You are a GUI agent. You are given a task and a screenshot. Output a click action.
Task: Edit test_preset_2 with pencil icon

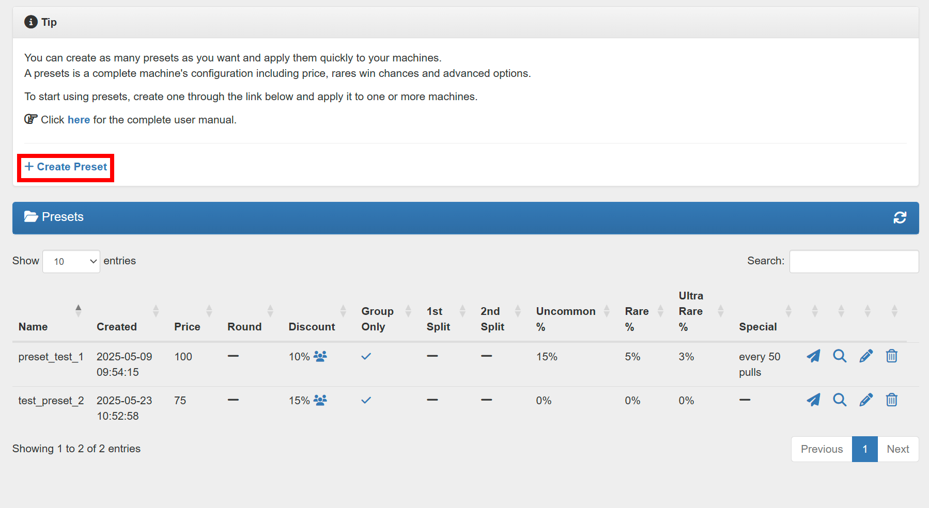(x=866, y=400)
